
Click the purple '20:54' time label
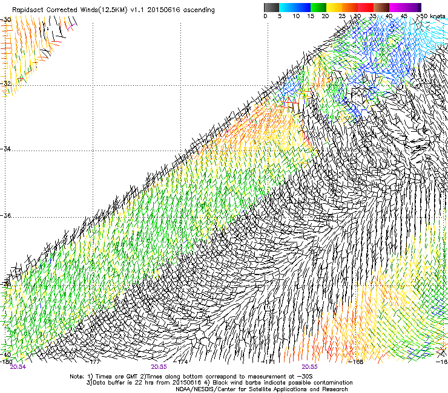18,367
